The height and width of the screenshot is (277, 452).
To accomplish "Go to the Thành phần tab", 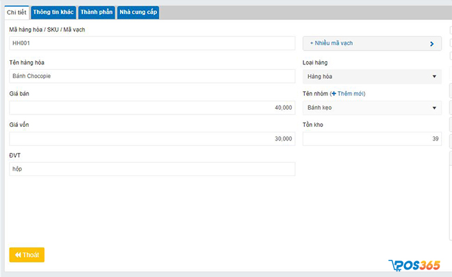I will (96, 12).
